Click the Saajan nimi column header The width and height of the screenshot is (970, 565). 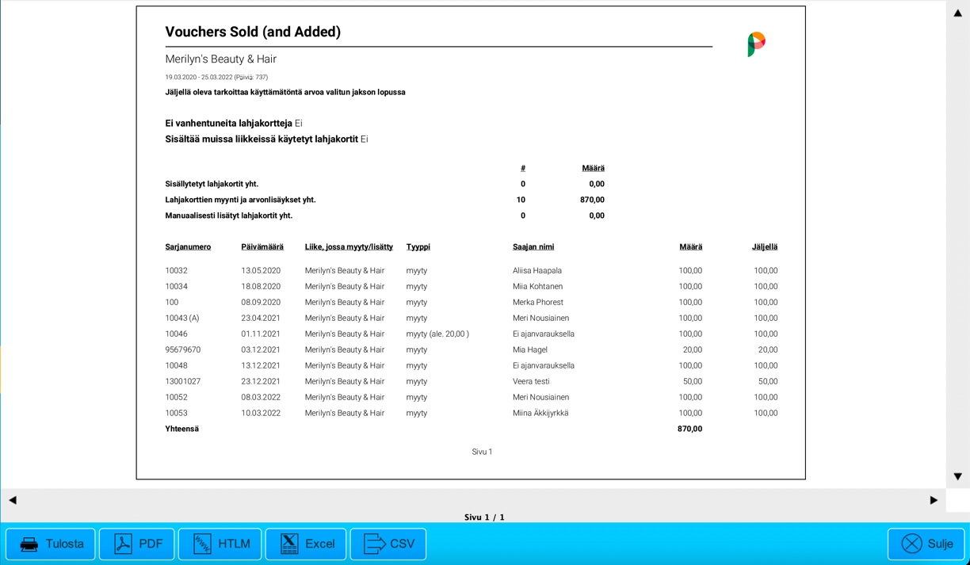pos(533,247)
